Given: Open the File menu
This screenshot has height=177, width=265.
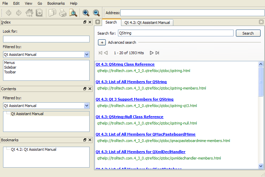Looking at the screenshot, I should pyautogui.click(x=5, y=3).
